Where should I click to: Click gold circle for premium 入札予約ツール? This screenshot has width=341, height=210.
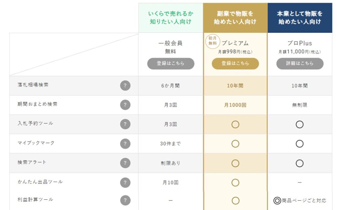pos(235,124)
